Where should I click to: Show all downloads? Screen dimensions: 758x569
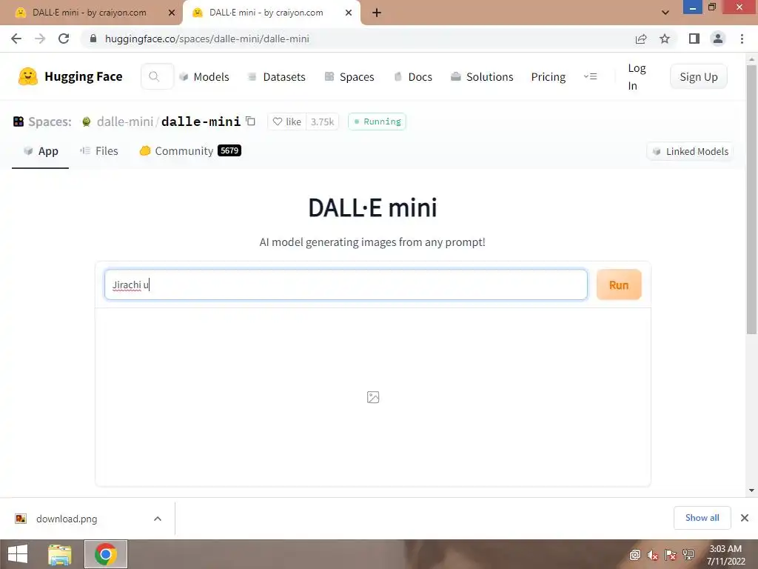pos(702,518)
